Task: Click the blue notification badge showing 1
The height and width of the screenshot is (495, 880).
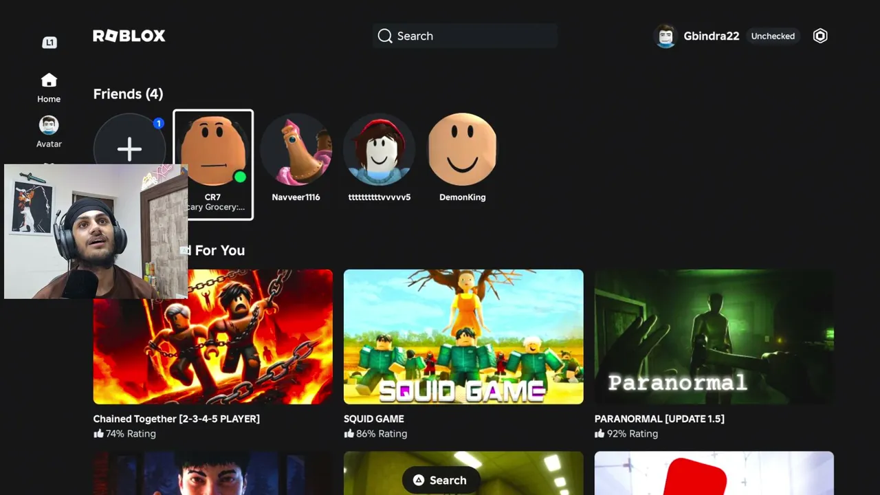Action: coord(159,124)
